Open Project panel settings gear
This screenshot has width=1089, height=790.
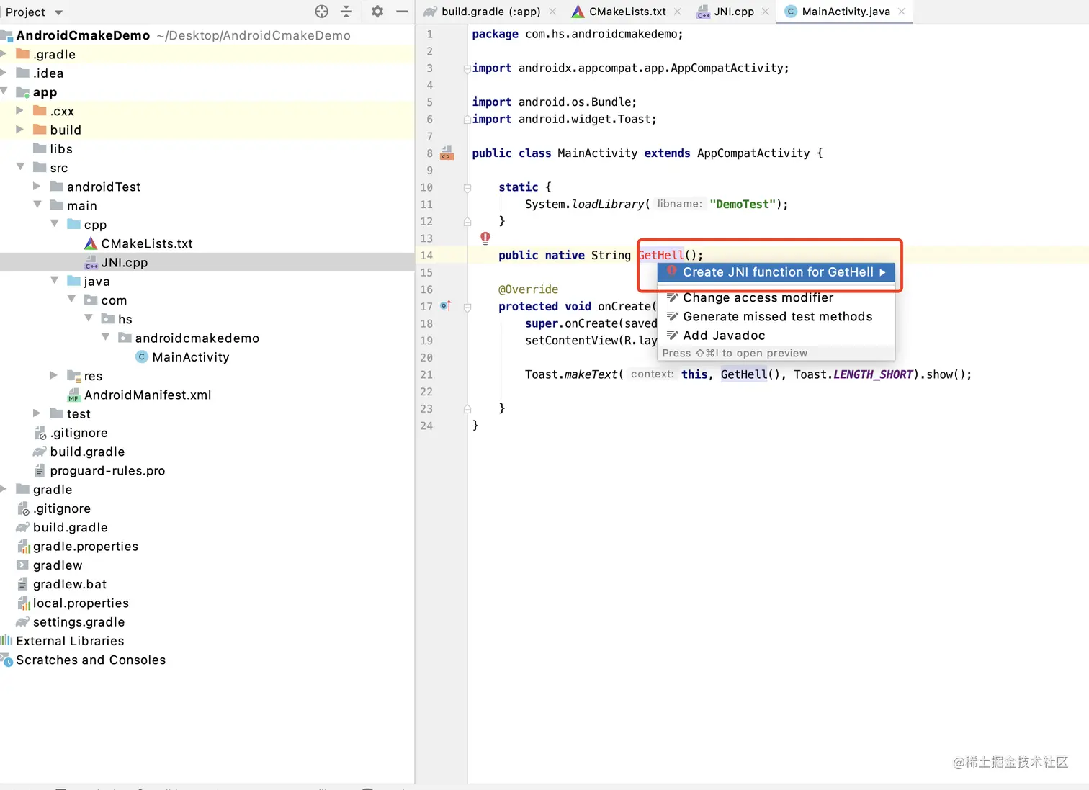pos(377,12)
